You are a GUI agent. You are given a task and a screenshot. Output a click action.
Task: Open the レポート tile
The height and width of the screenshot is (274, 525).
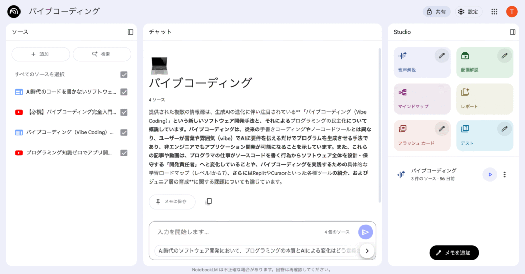(x=484, y=99)
